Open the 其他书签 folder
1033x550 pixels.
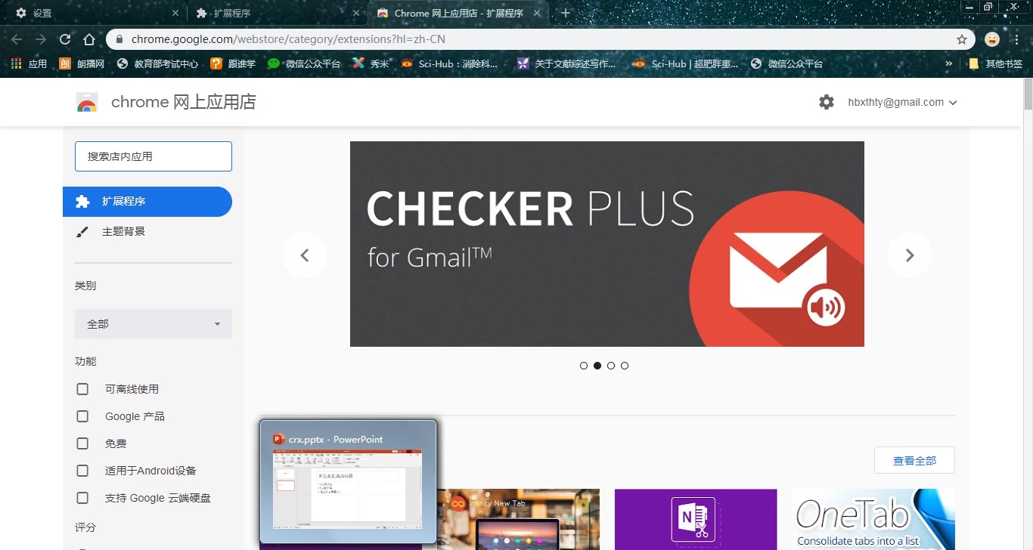coord(995,64)
